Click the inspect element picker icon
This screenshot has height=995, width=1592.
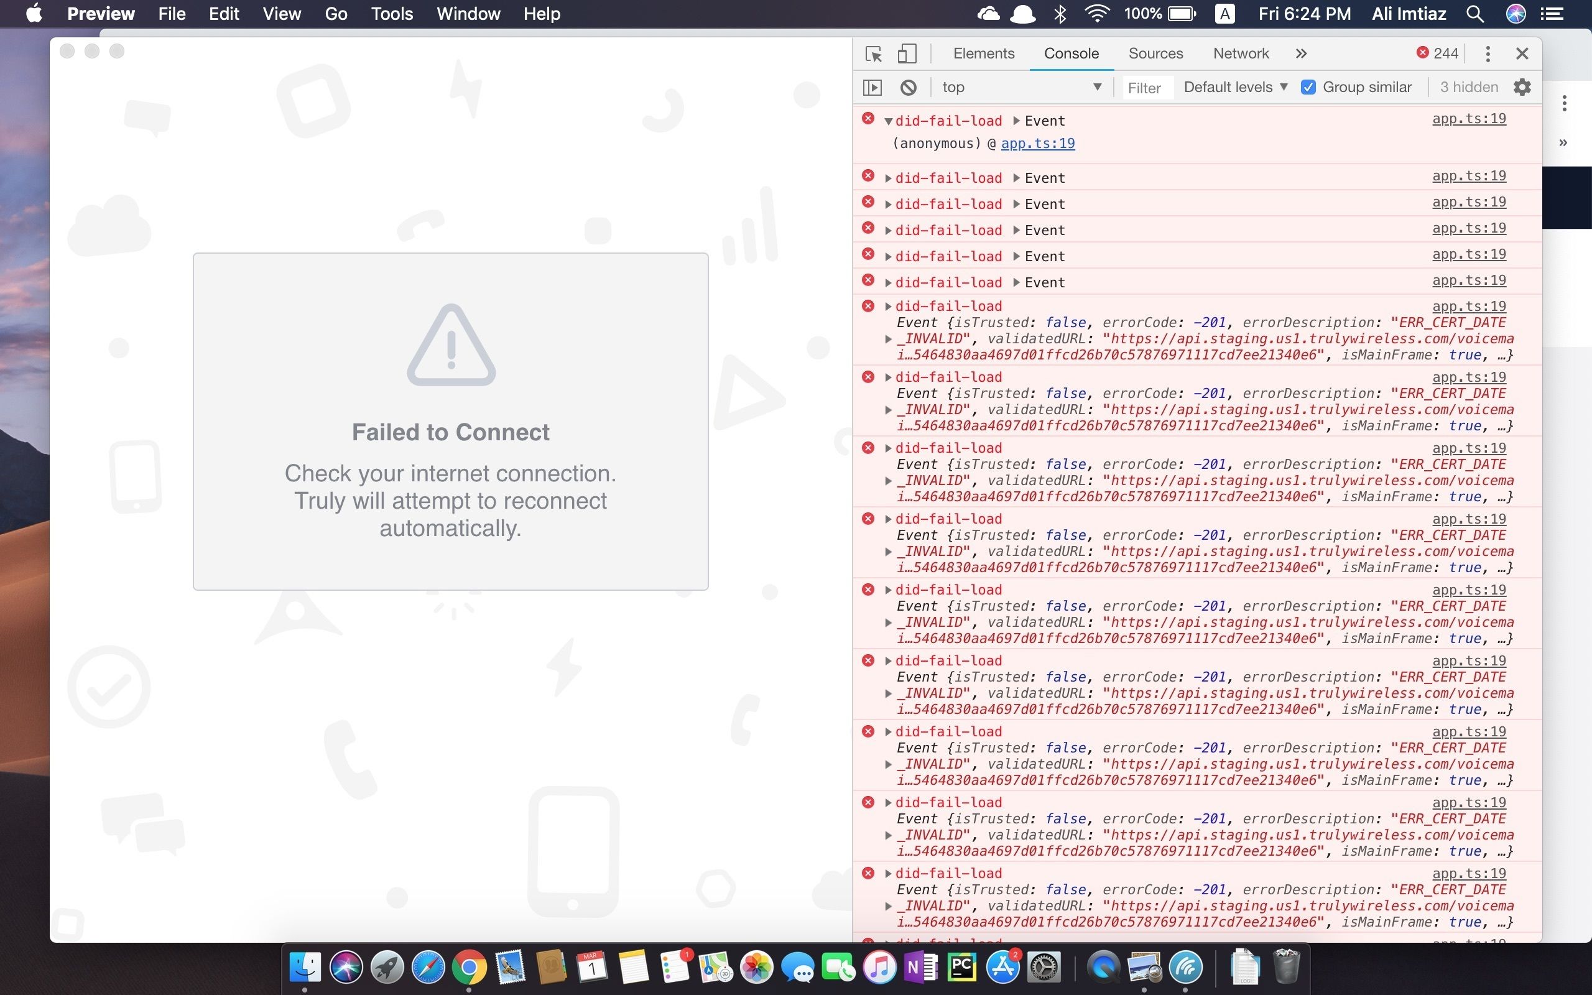click(x=874, y=54)
